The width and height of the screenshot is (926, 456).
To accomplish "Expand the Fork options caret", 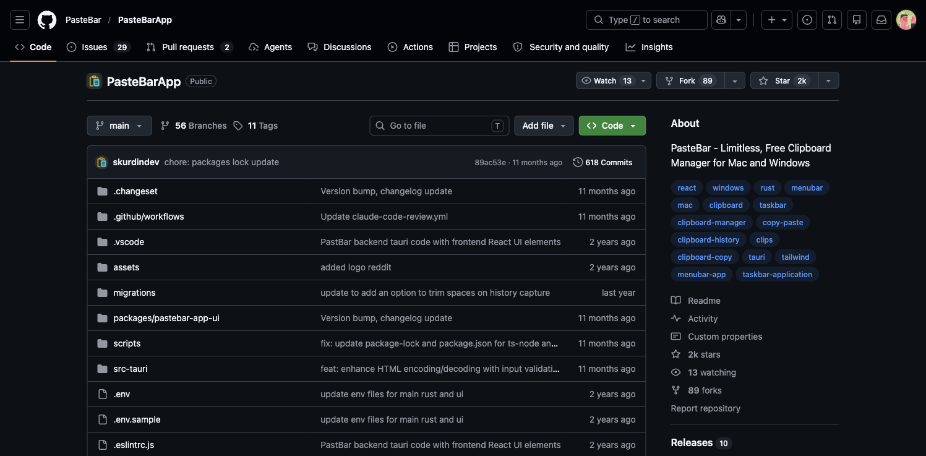I will tap(734, 81).
